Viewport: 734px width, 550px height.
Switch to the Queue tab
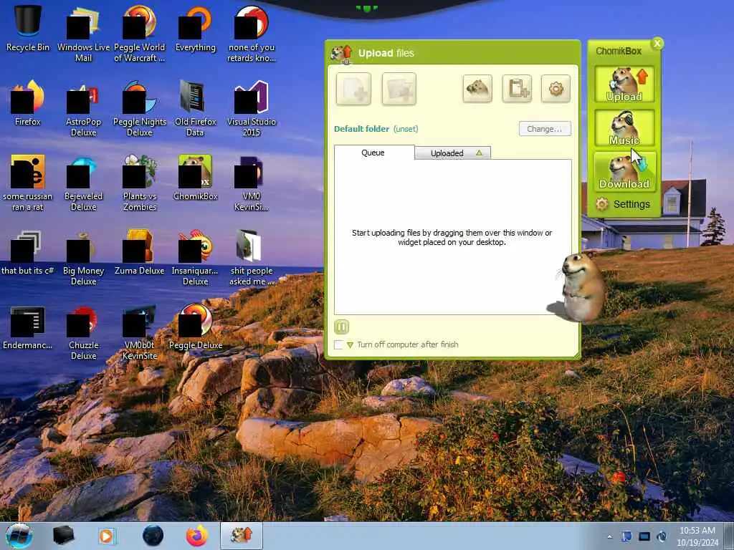pos(373,153)
